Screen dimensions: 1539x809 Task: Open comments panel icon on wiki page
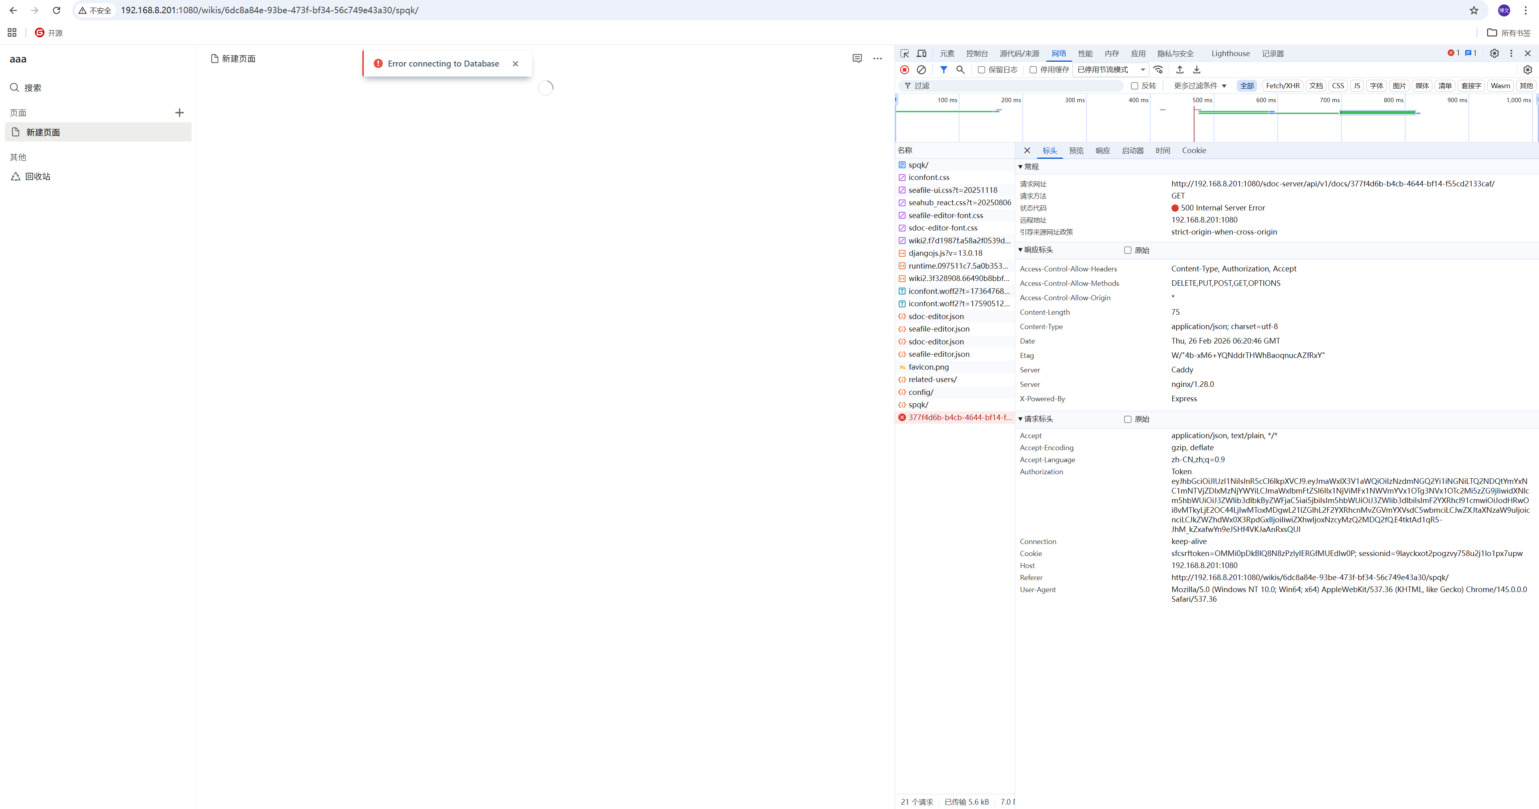coord(857,59)
